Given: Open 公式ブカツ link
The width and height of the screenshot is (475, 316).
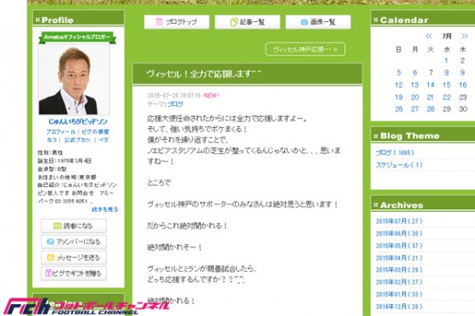Looking at the screenshot, I should click(77, 140).
